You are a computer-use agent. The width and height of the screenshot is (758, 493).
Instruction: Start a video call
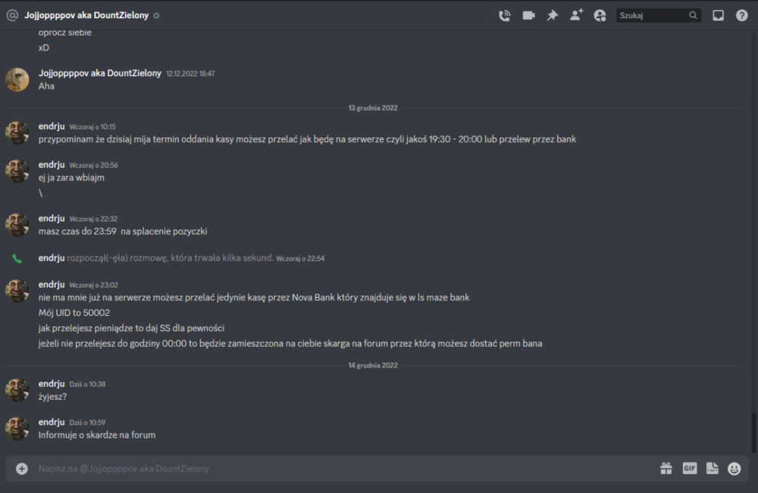(x=528, y=15)
